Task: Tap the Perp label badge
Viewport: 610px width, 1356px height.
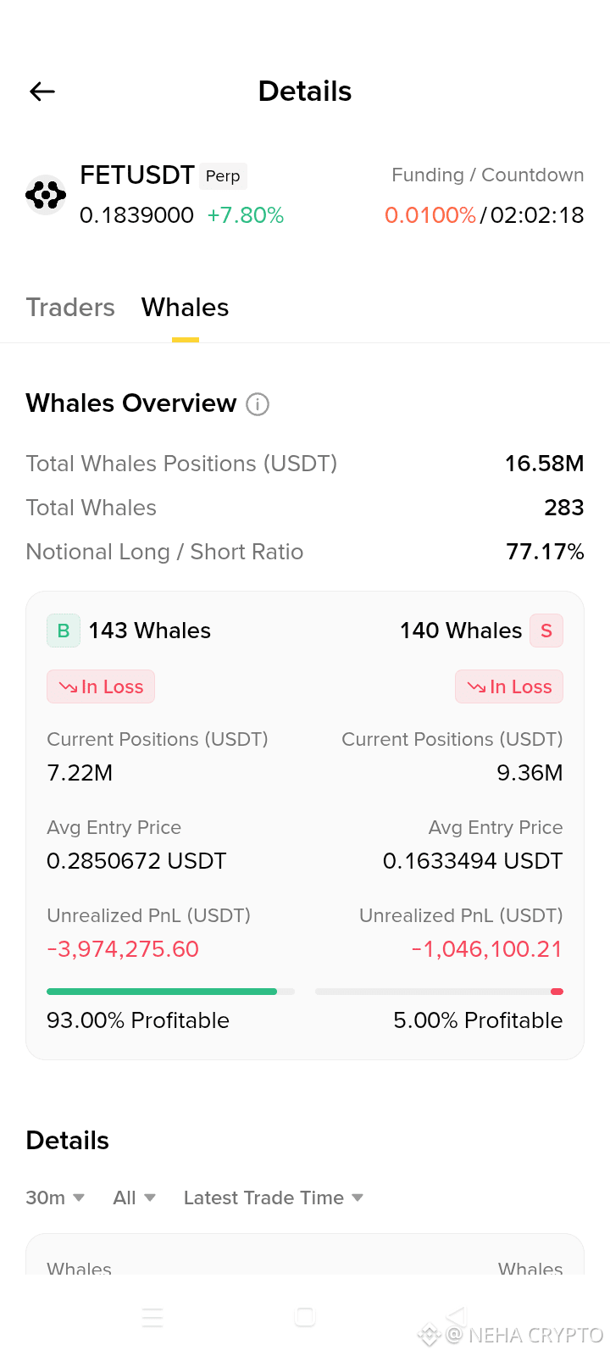Action: (224, 176)
